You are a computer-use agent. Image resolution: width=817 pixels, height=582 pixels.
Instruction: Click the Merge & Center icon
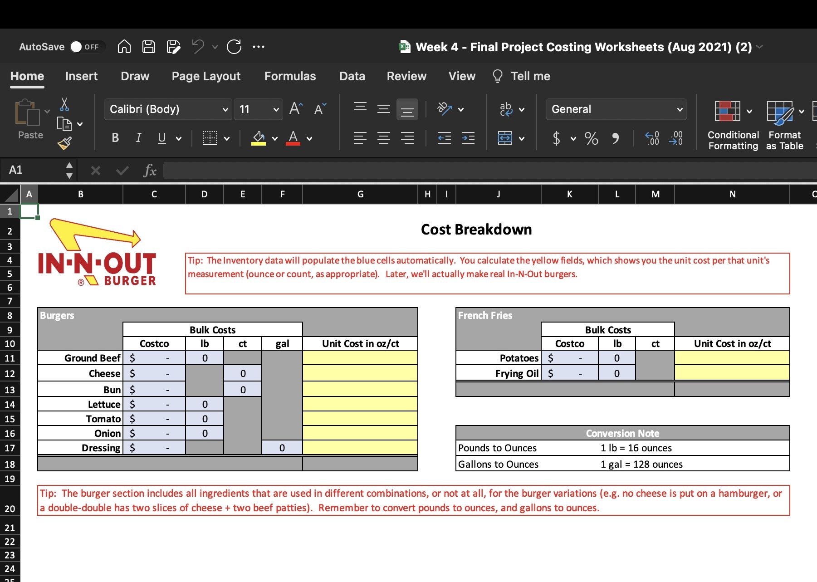tap(505, 138)
